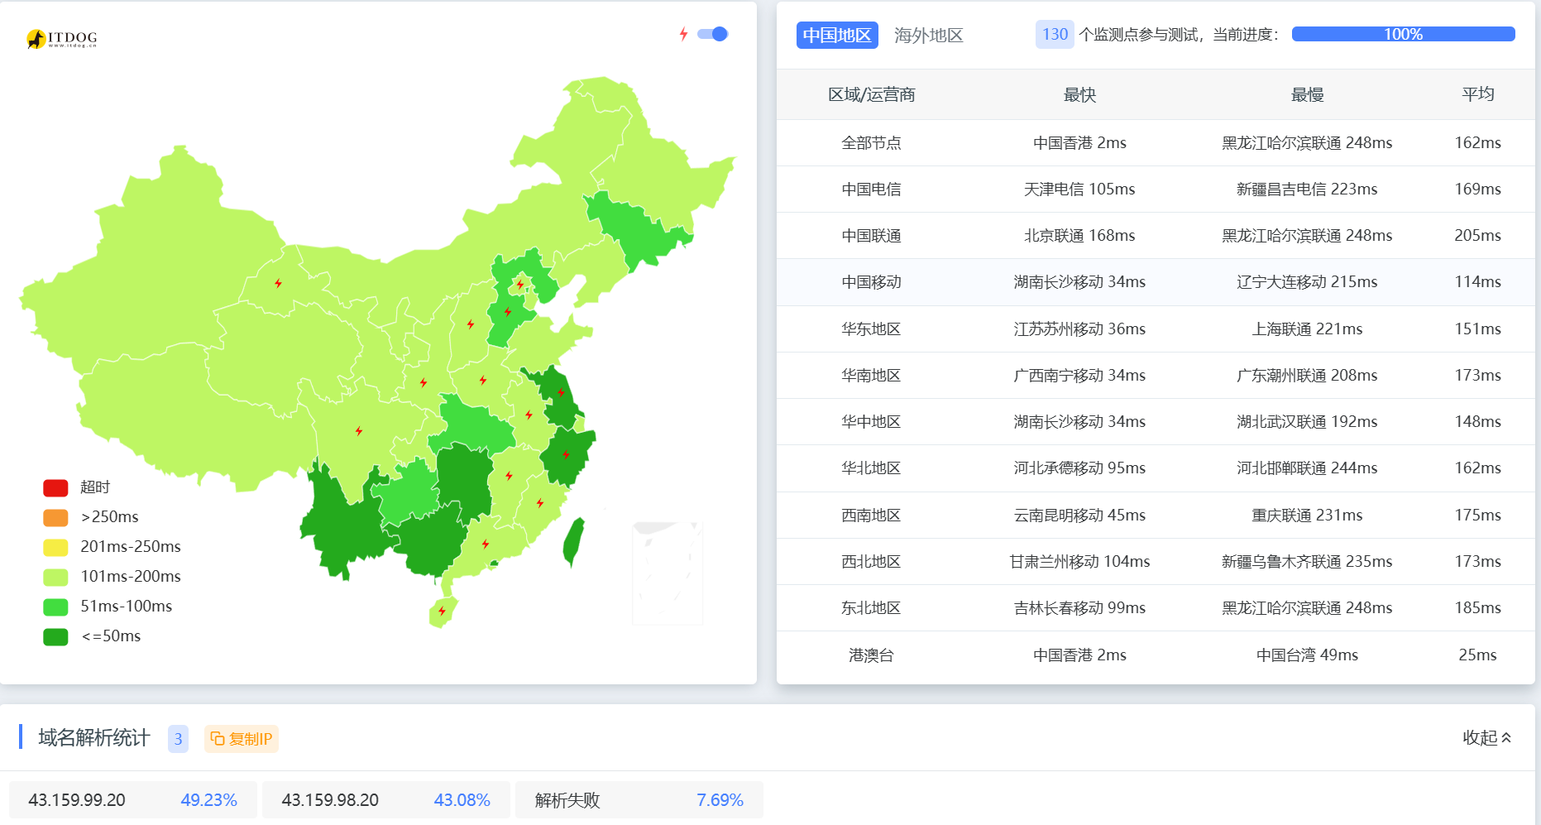Select IP 43.159.99.20 entry

point(132,800)
